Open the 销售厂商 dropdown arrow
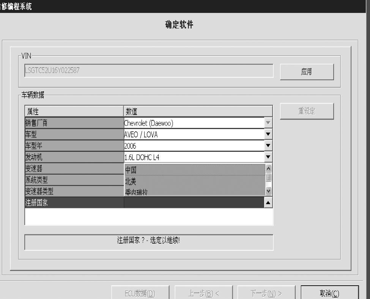The height and width of the screenshot is (299, 370). coord(269,123)
